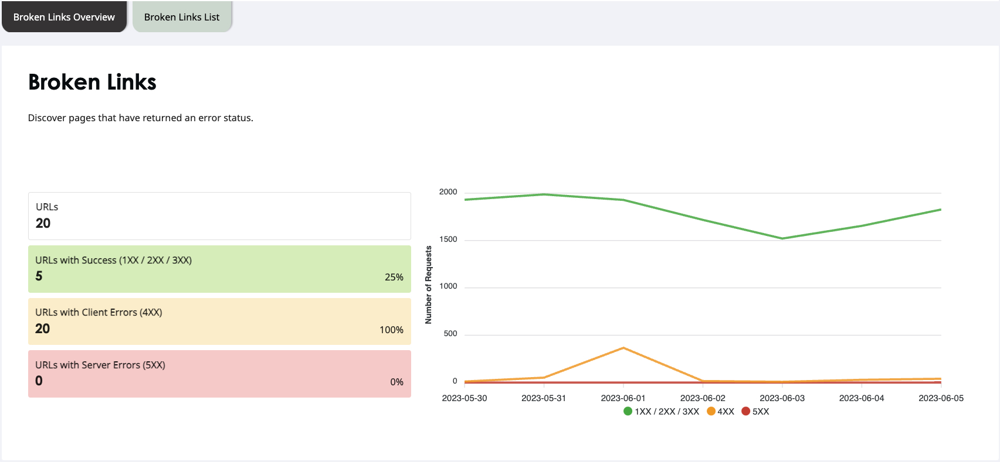
Task: Select the 2023-06-05 x-axis date label
Action: tap(941, 398)
